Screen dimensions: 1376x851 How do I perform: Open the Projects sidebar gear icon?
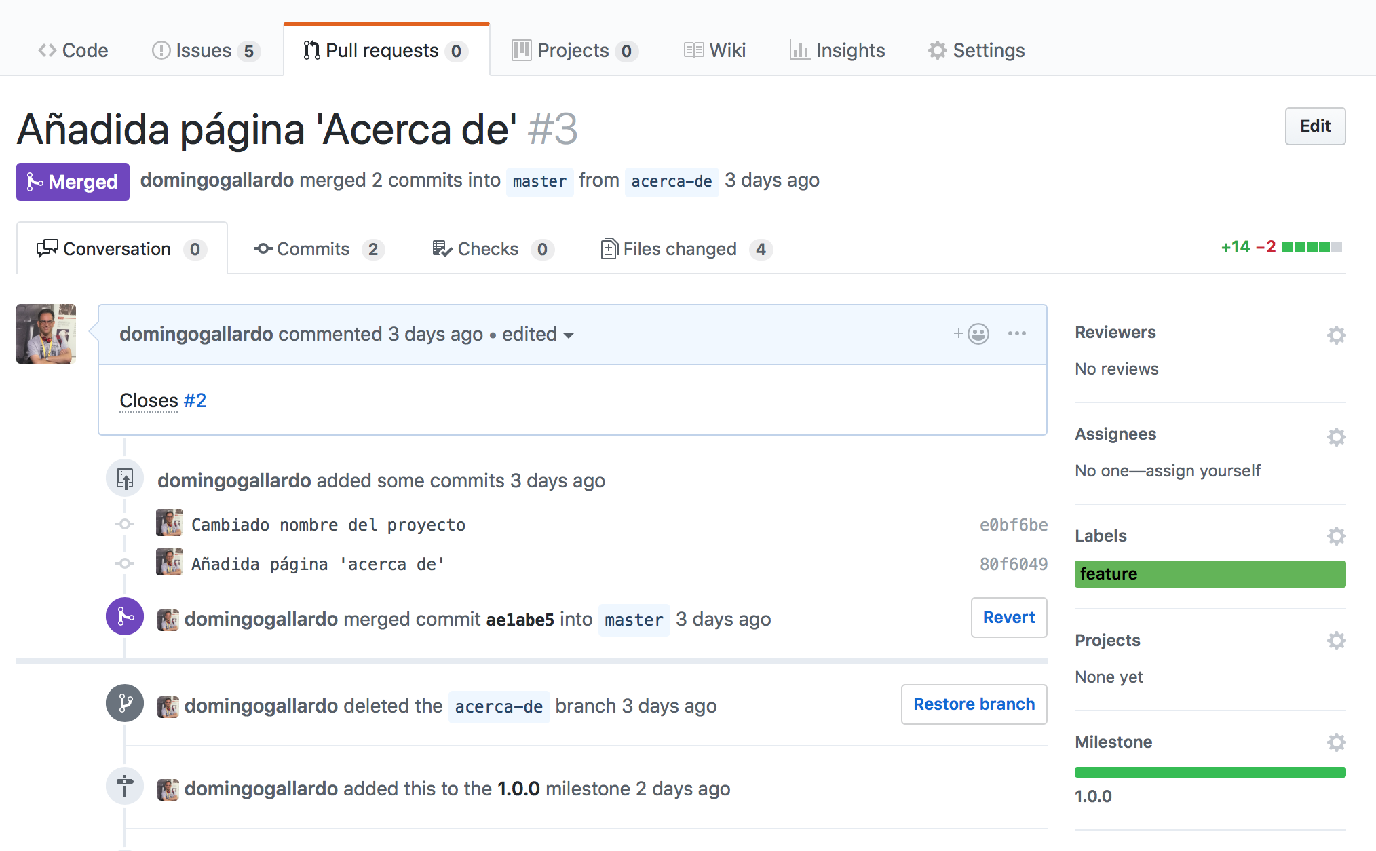[x=1336, y=641]
